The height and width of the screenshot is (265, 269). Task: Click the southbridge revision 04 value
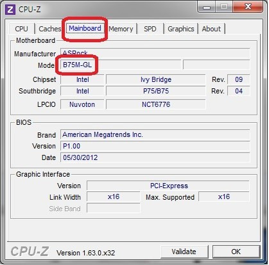click(239, 91)
